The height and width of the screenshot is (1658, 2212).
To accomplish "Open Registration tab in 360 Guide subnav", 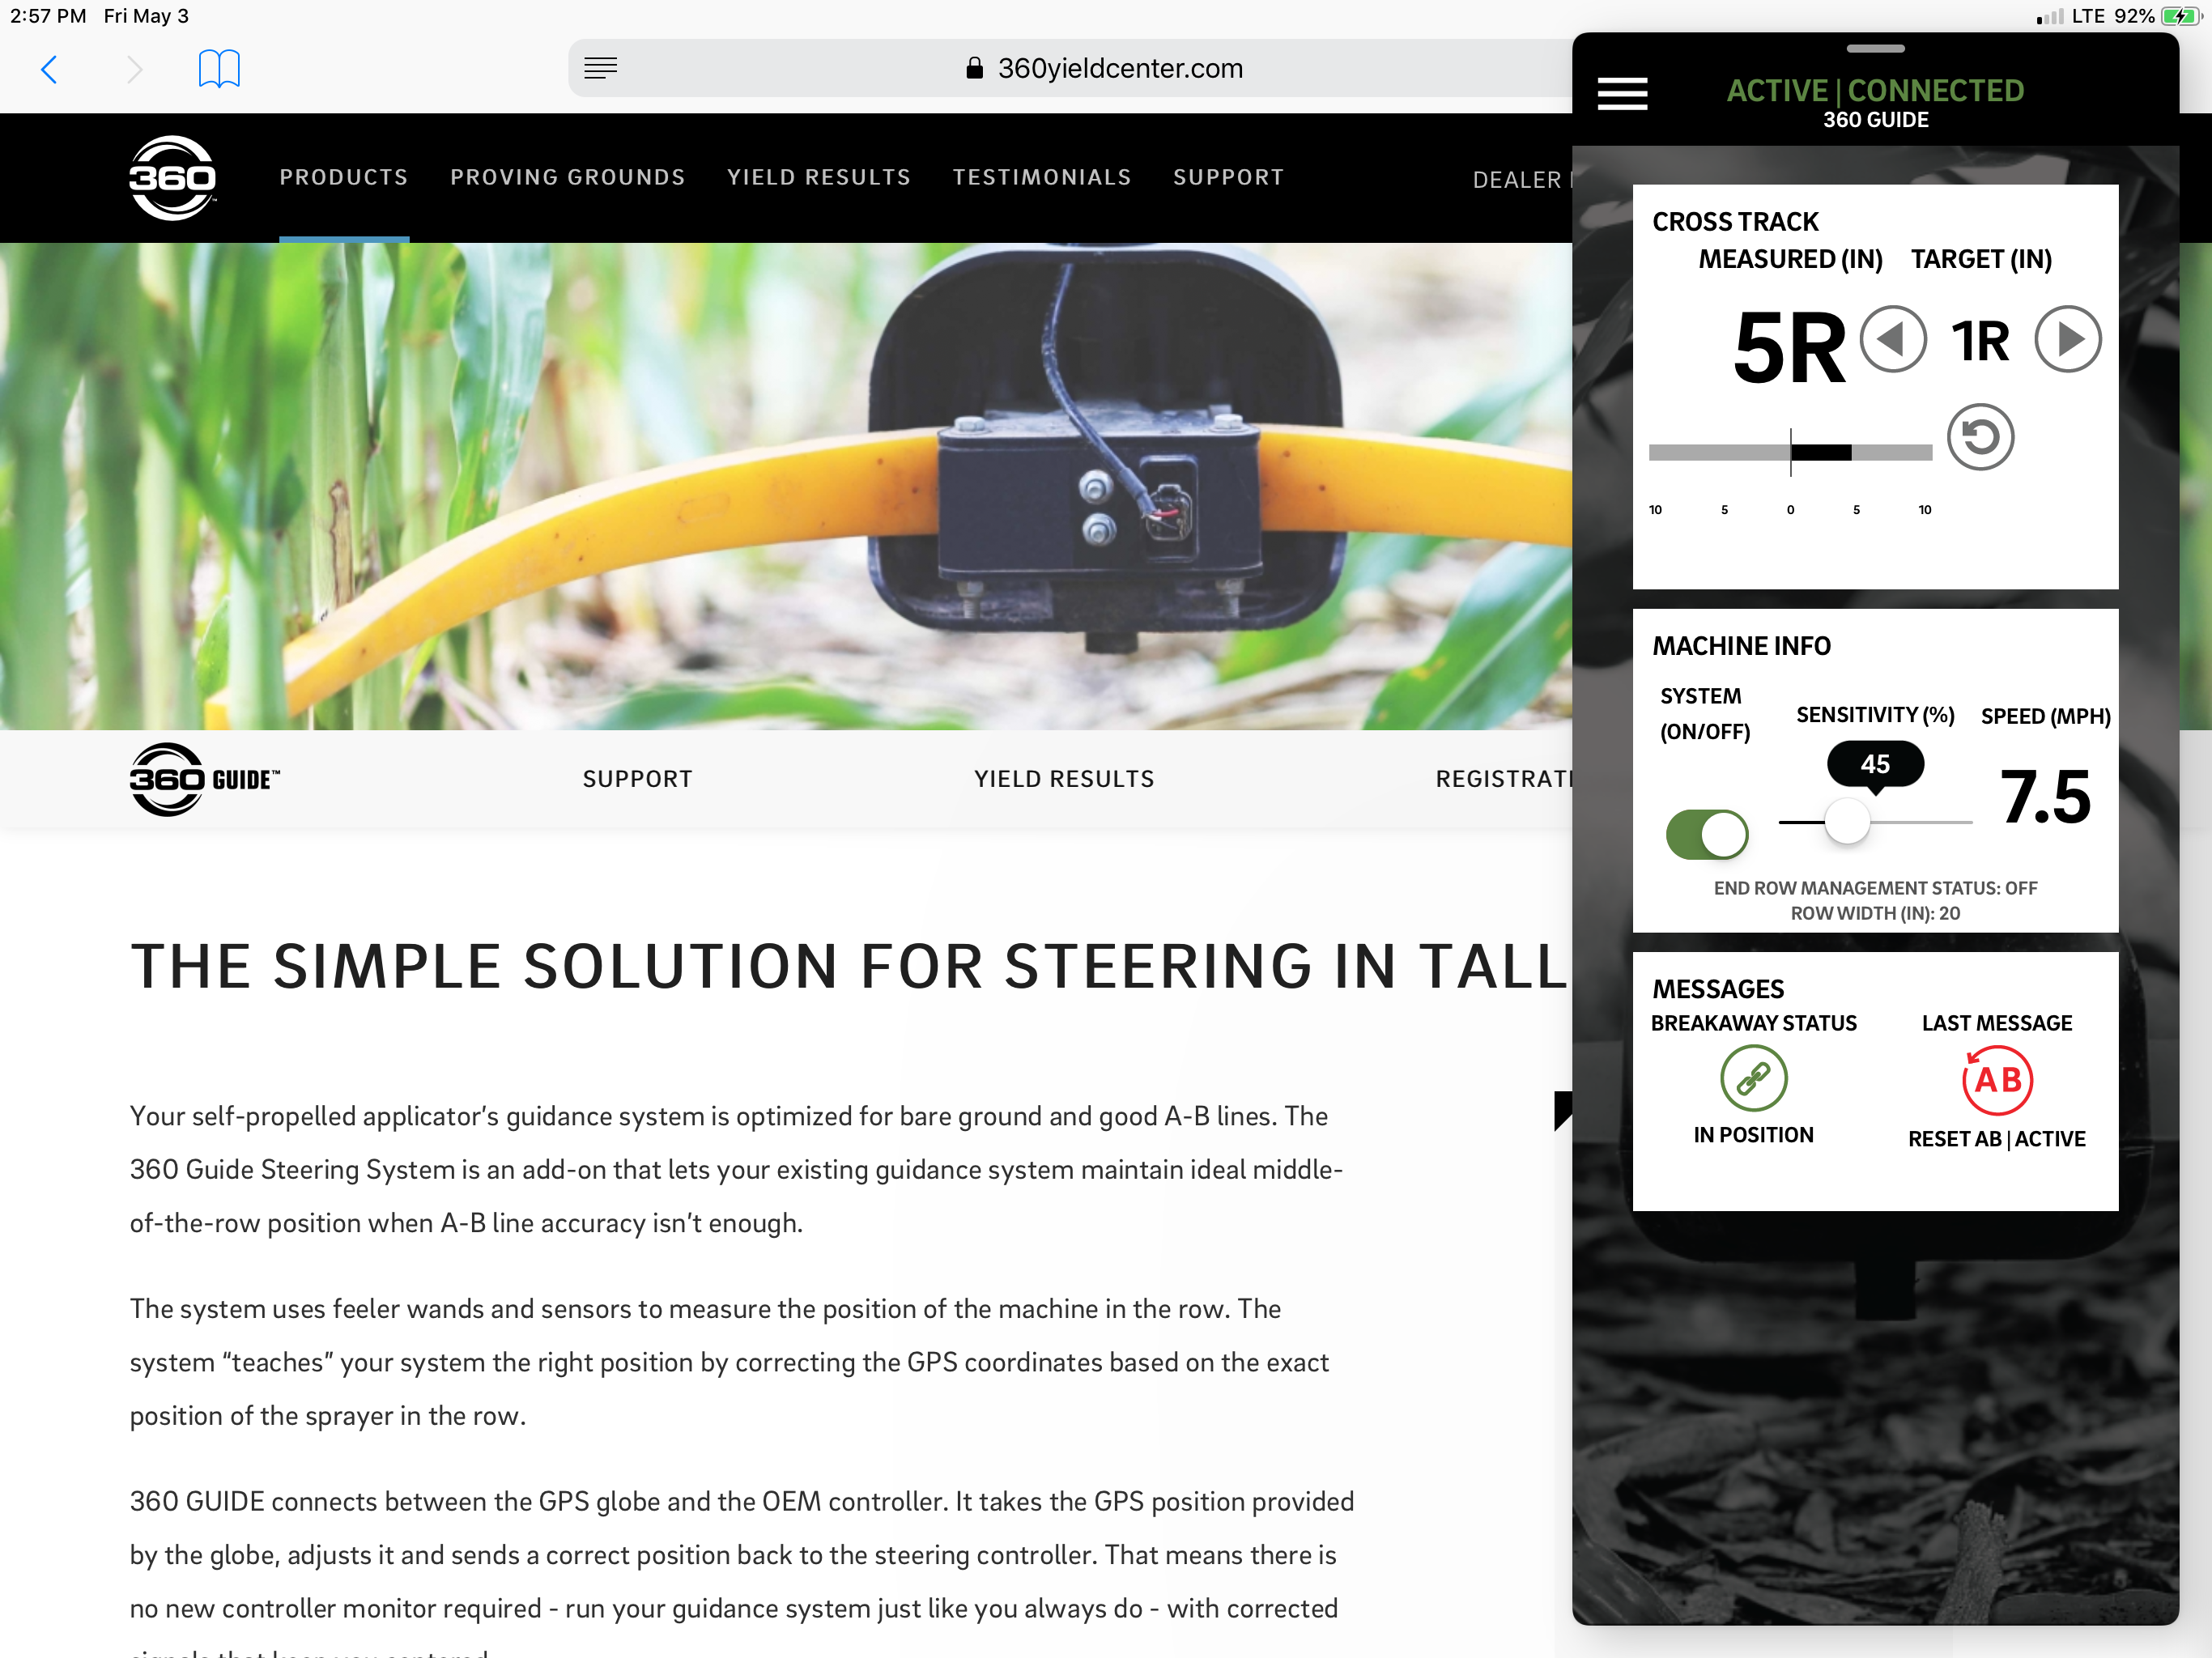I will (1504, 779).
